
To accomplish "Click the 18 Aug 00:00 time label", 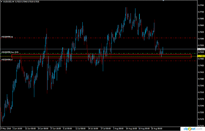I will (144, 128).
